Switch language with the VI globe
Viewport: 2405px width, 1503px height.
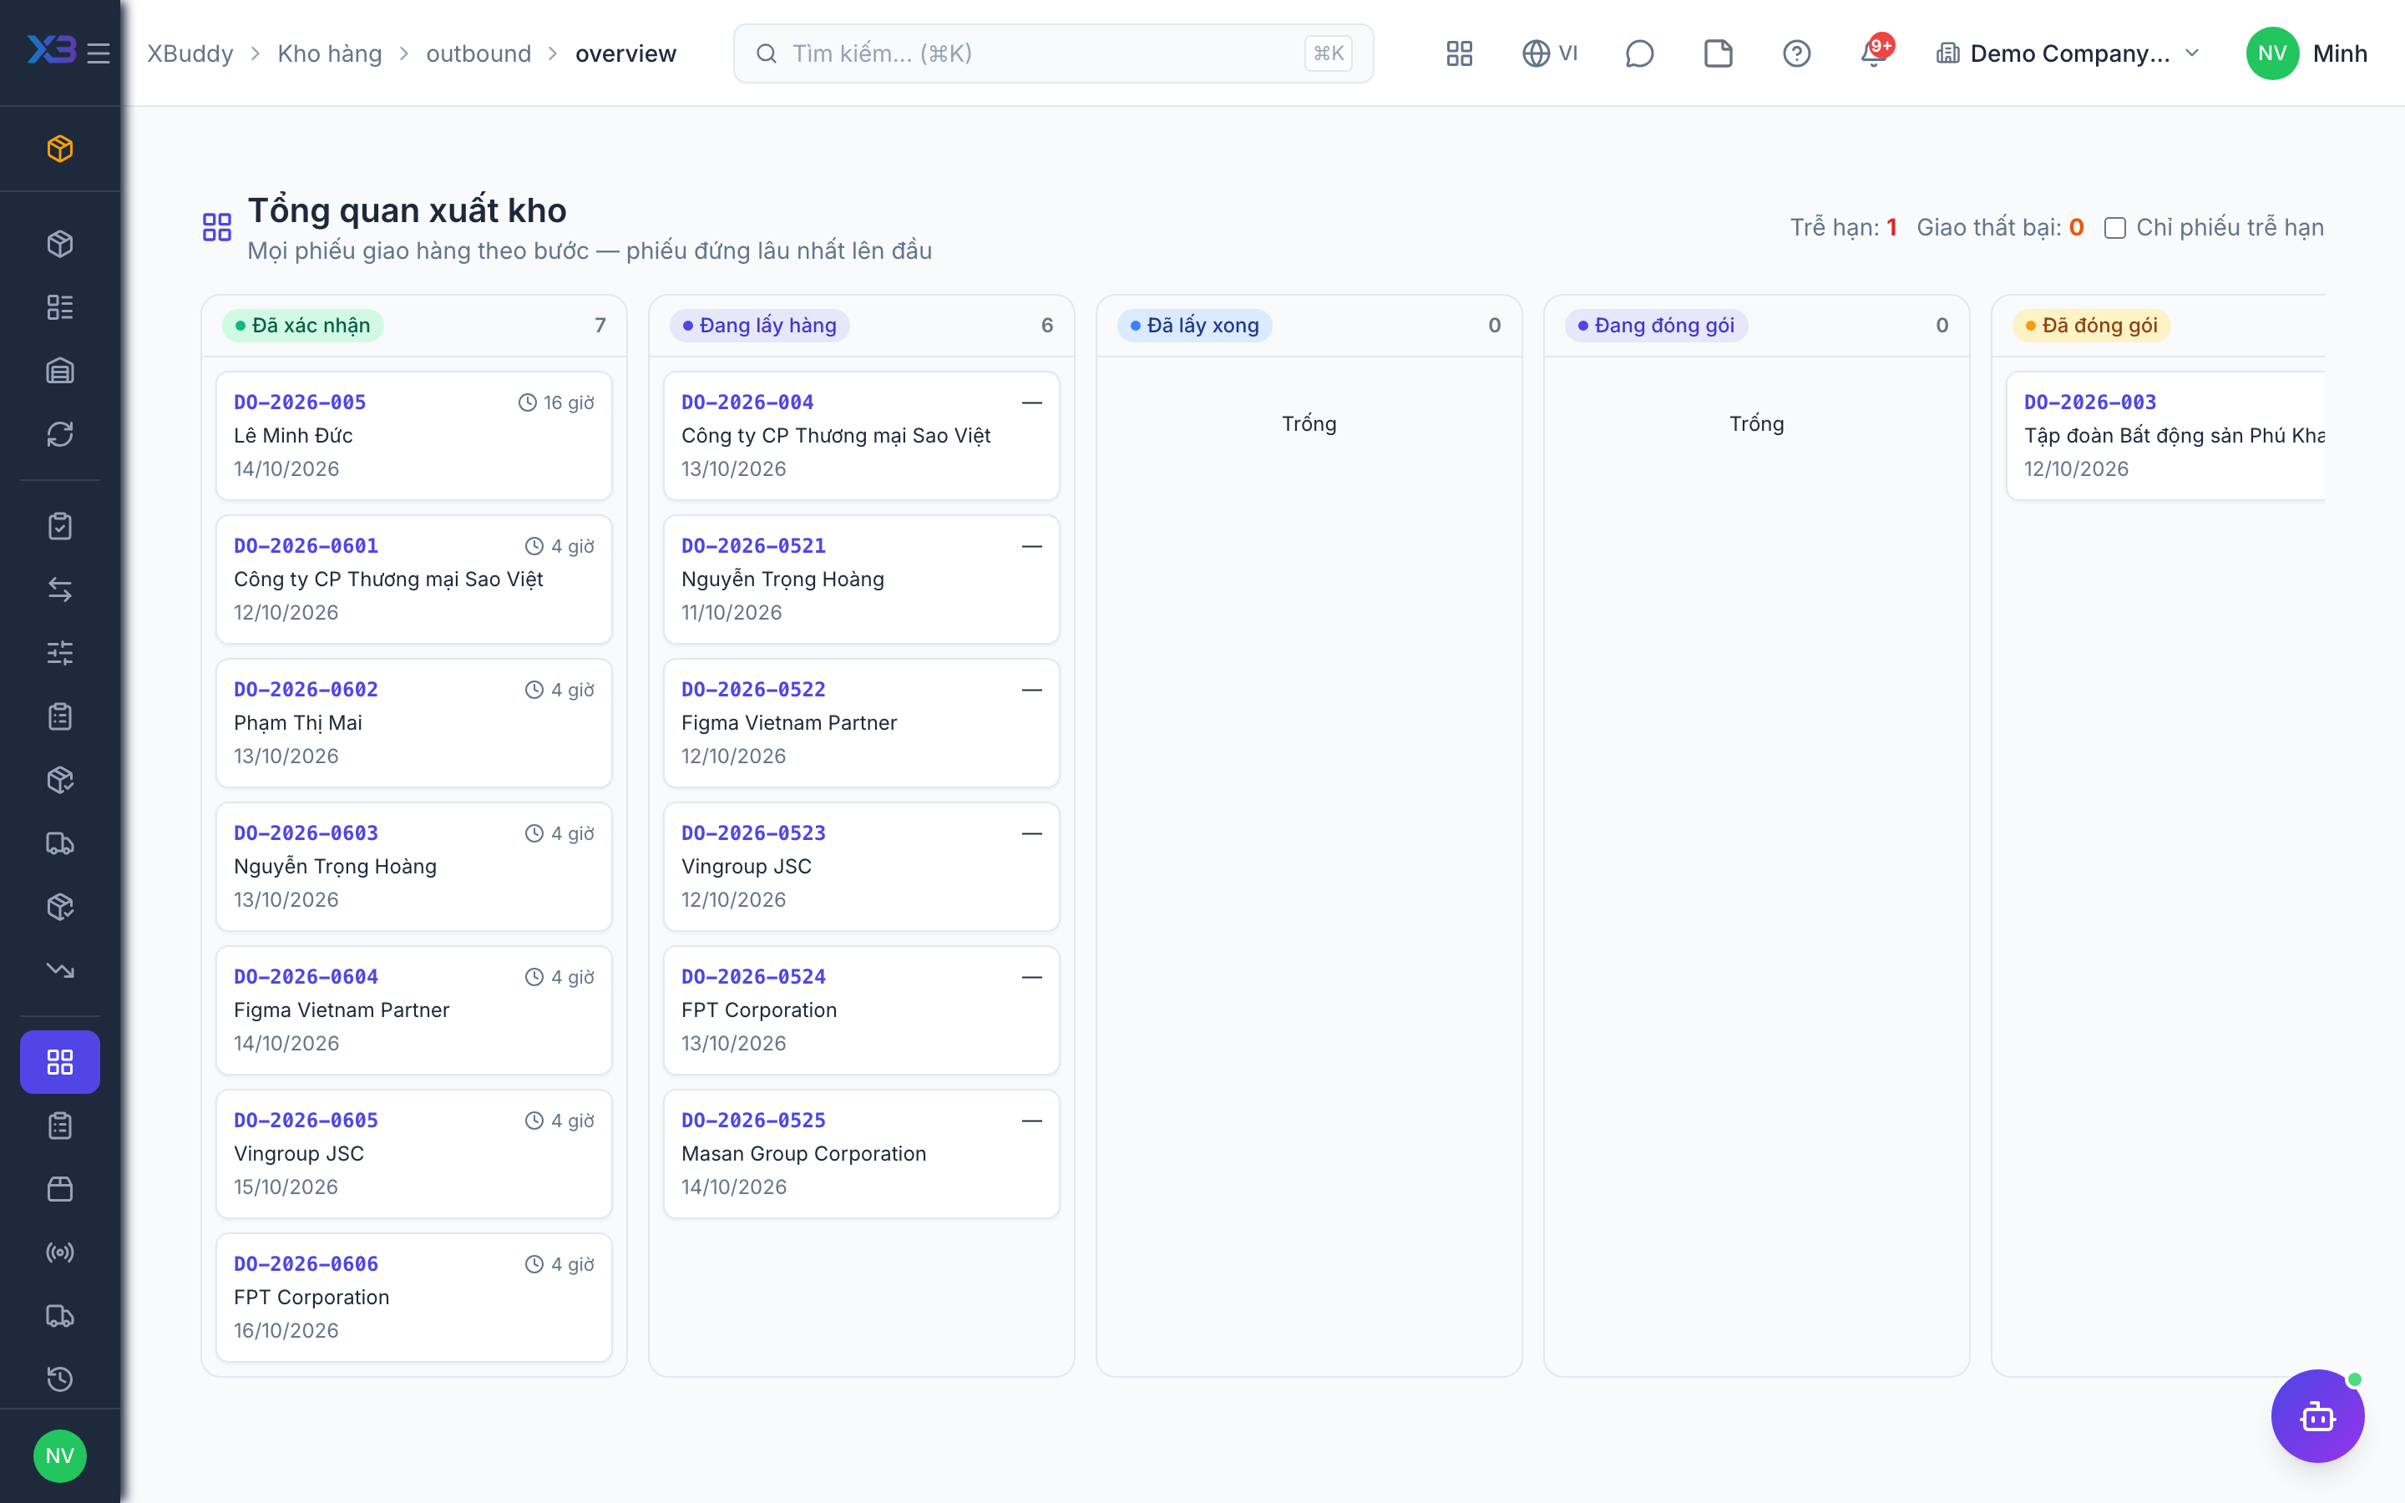1549,53
